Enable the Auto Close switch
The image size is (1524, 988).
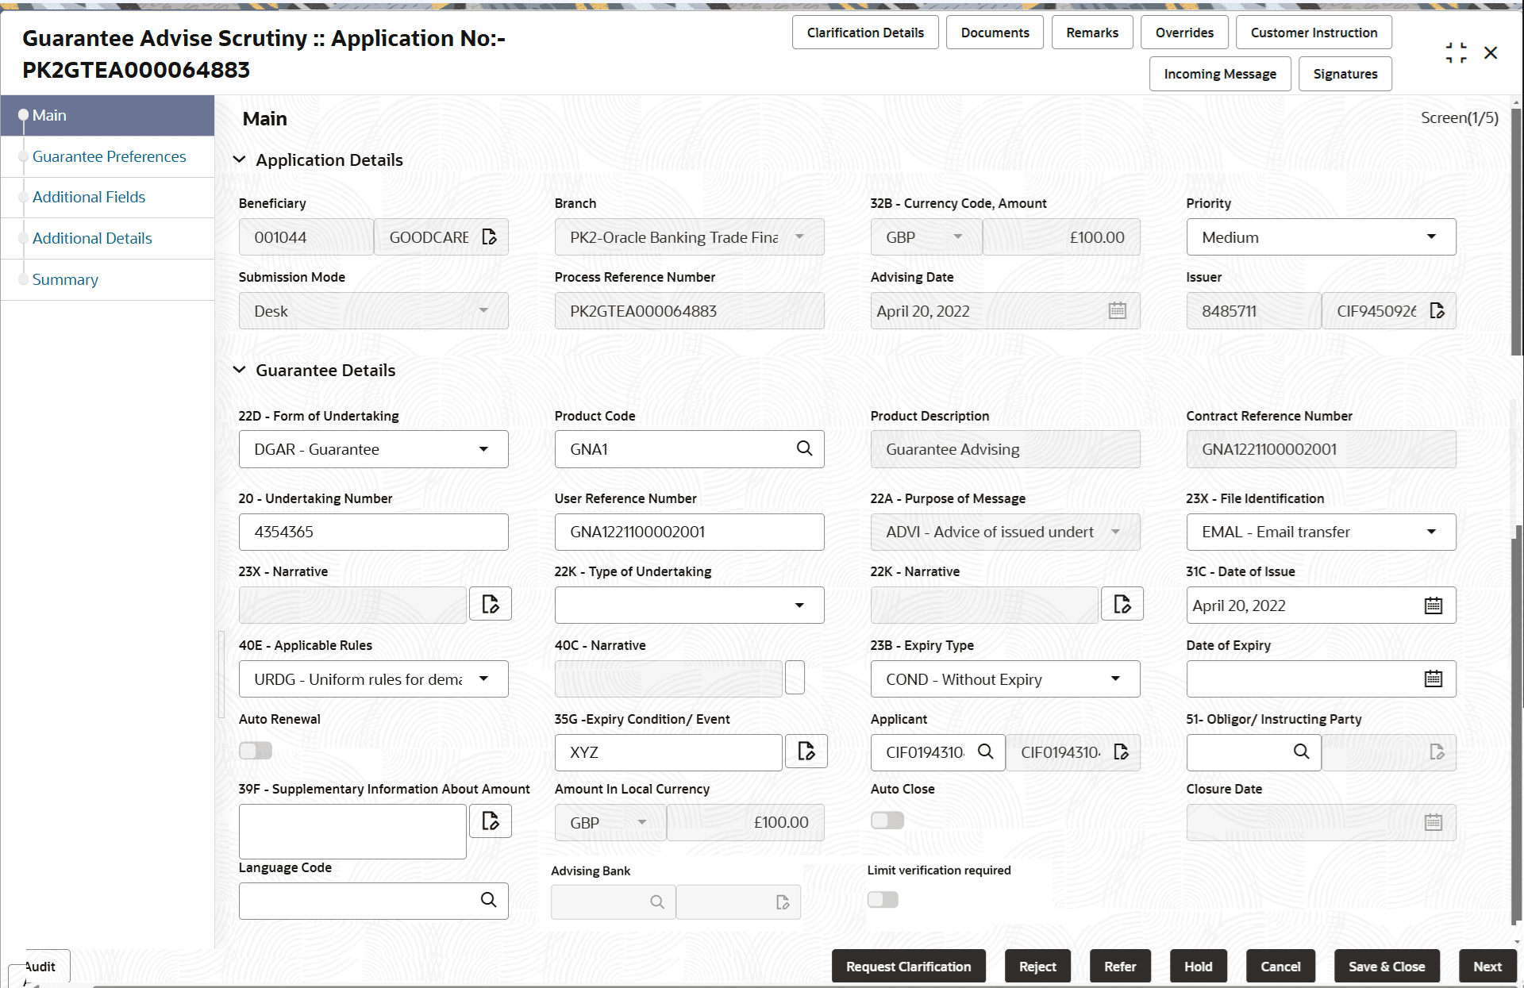point(887,821)
